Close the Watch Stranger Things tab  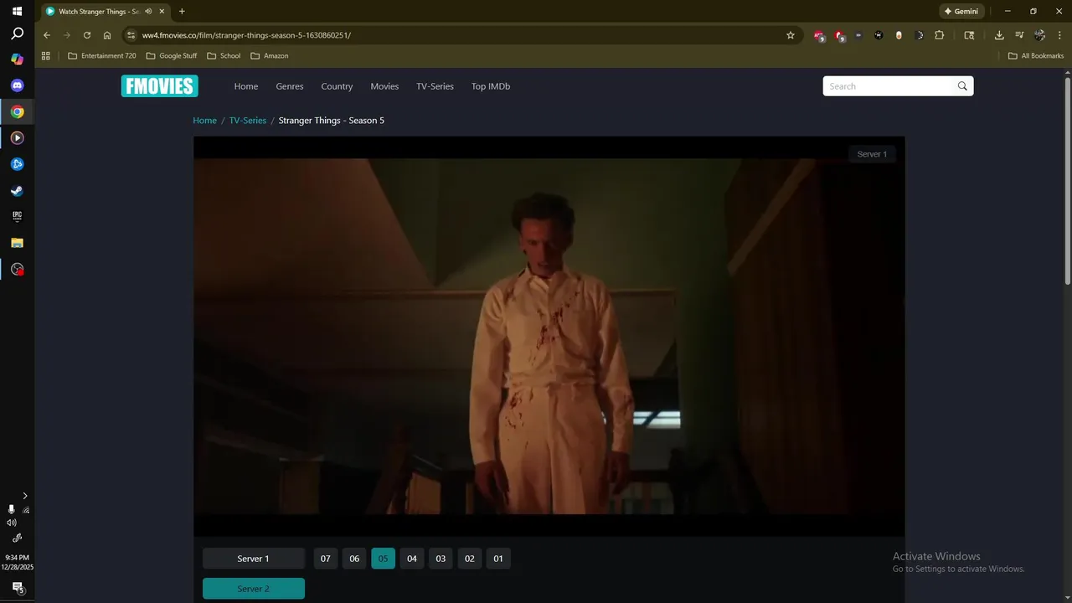pos(162,12)
